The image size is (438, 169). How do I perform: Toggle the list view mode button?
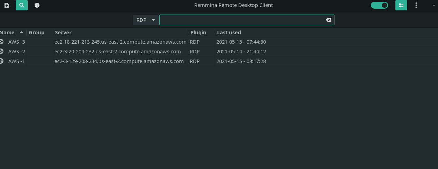tap(401, 5)
